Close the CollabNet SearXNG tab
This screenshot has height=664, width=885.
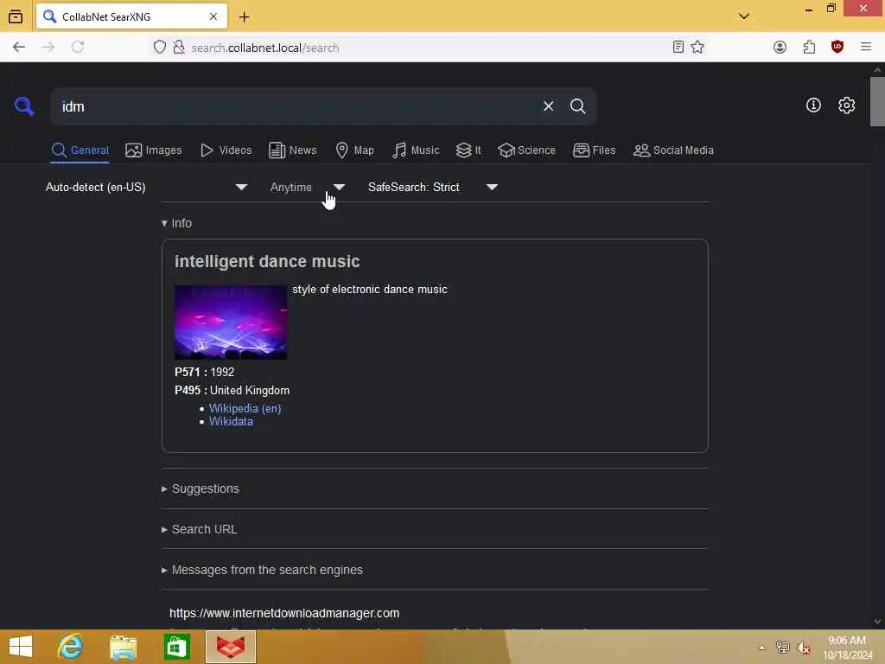coord(213,17)
